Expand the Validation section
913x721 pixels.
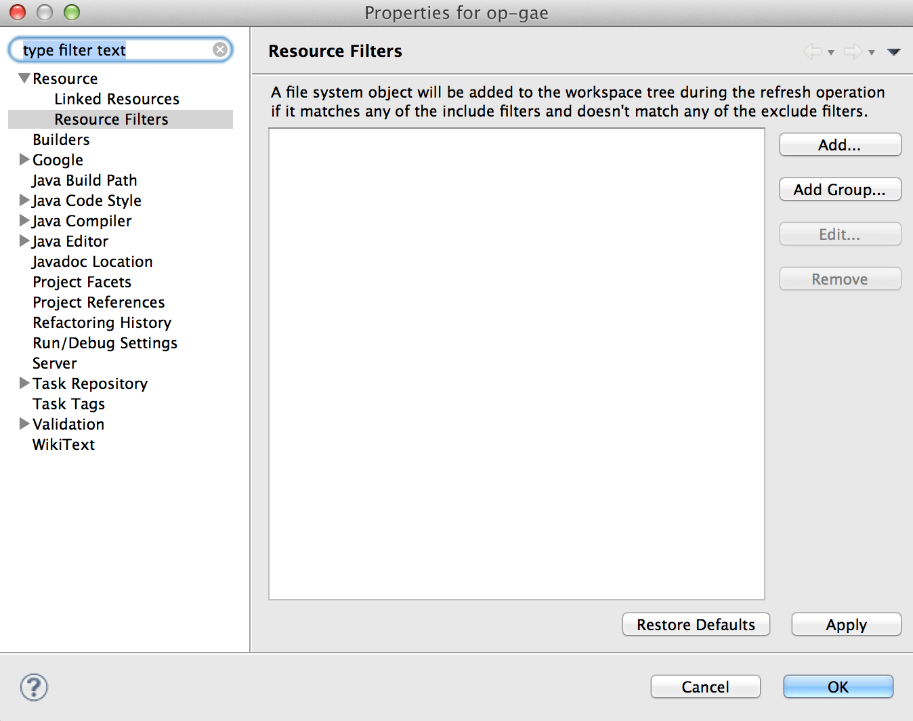click(x=23, y=424)
